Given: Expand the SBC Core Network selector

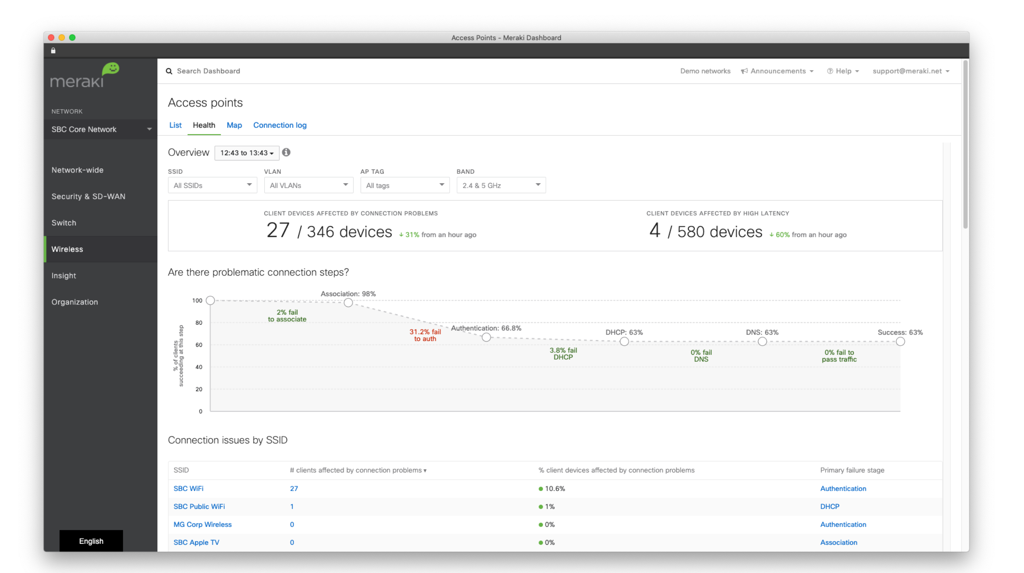Looking at the screenshot, I should coord(100,129).
